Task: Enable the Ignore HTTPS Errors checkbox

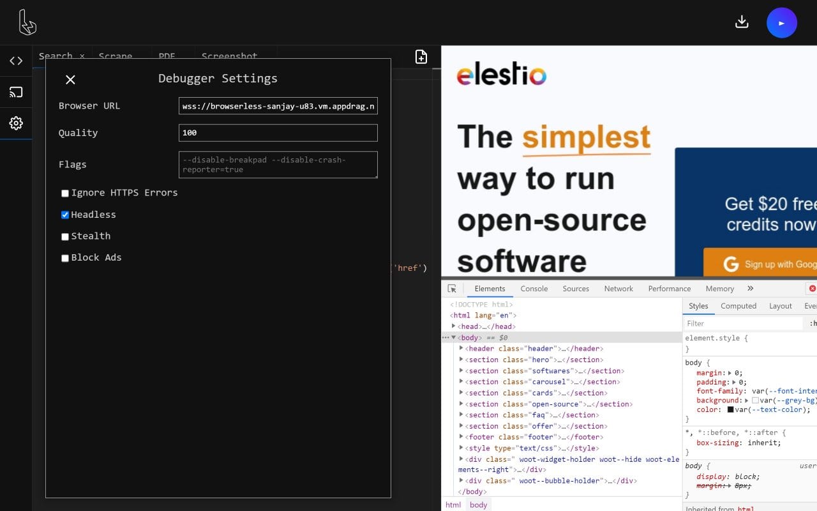Action: pos(64,192)
